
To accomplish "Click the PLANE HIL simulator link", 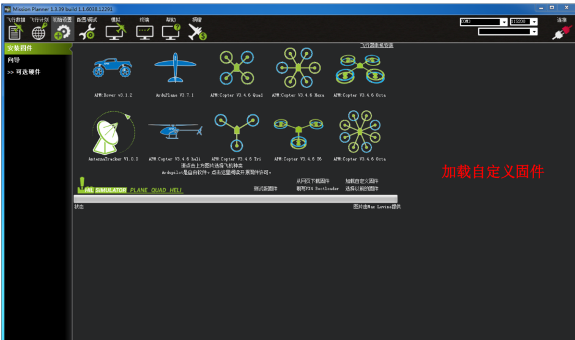I will point(139,190).
